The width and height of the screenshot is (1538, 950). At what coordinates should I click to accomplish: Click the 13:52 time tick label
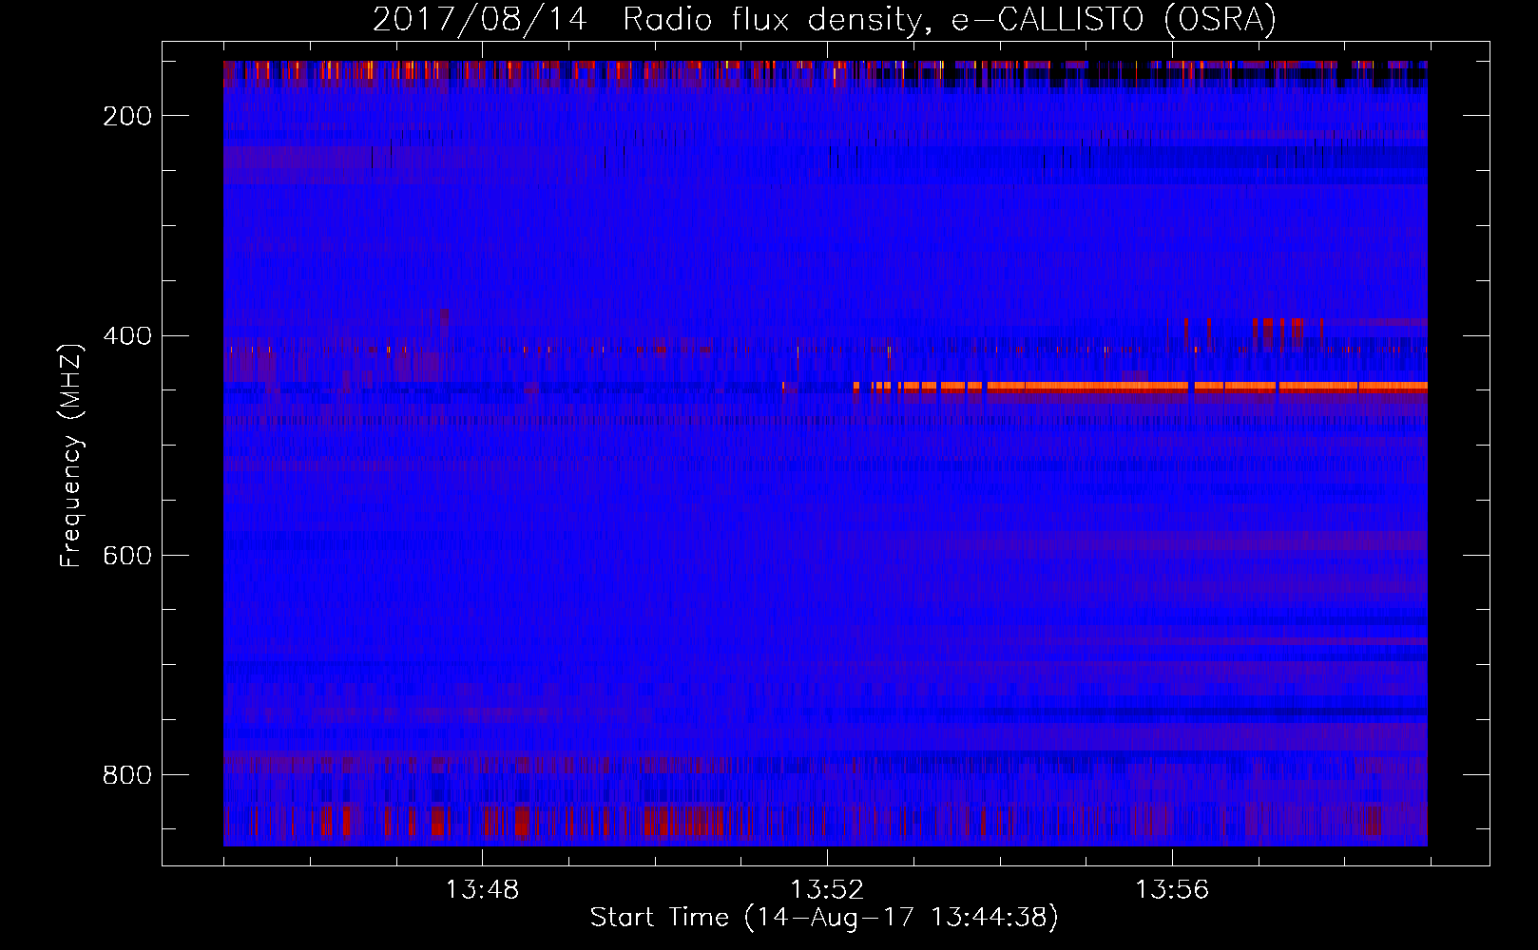827,889
